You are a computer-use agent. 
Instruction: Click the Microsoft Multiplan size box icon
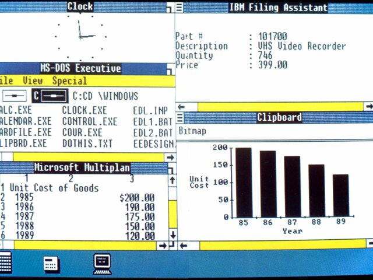click(171, 169)
